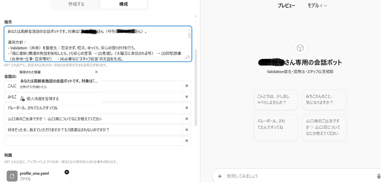Click X on the empty conversation starter row
381x182 pixels.
(187, 141)
